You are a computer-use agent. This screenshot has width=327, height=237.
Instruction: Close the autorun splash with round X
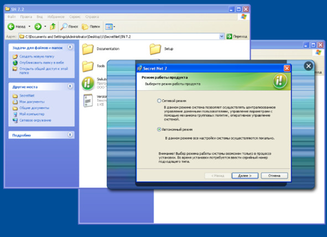tap(308, 66)
